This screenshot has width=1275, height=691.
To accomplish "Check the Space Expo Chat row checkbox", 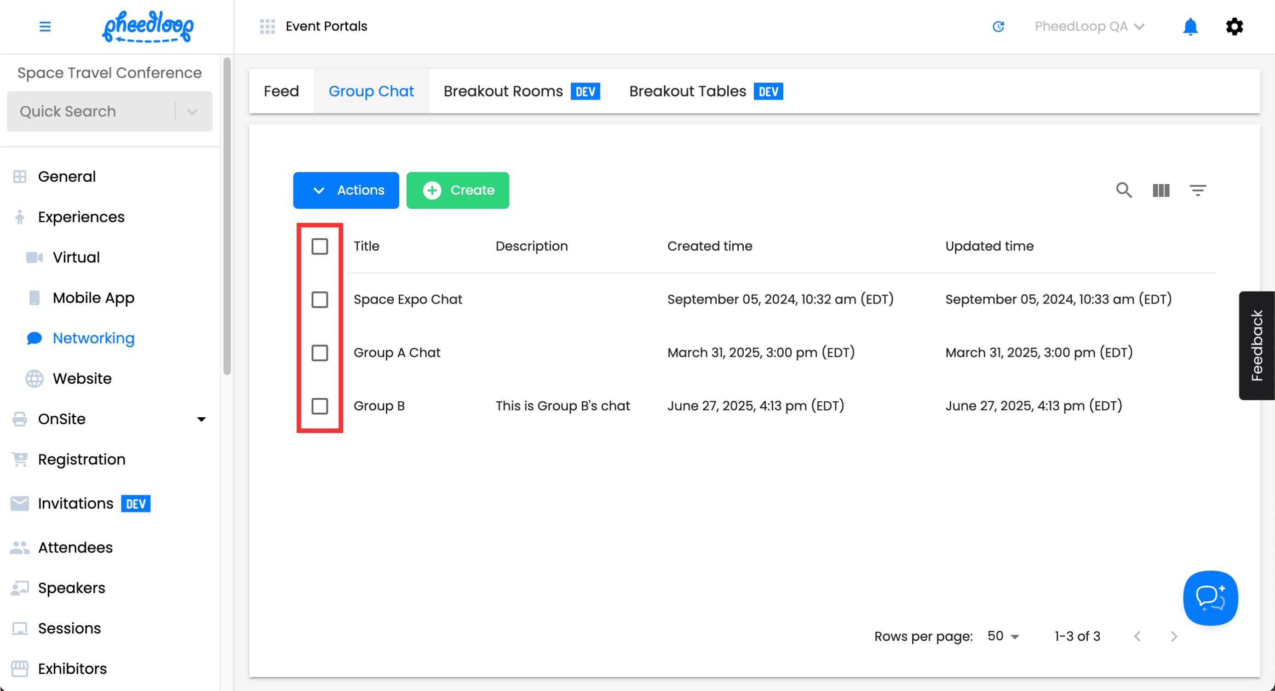I will [x=320, y=299].
